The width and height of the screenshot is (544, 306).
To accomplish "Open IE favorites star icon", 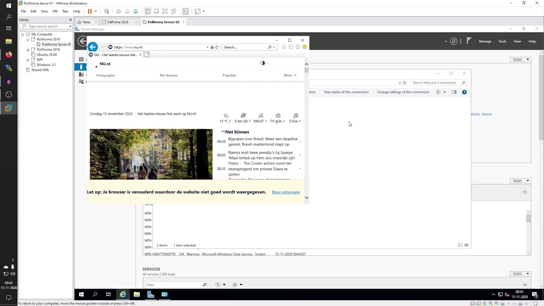I will pos(291,47).
